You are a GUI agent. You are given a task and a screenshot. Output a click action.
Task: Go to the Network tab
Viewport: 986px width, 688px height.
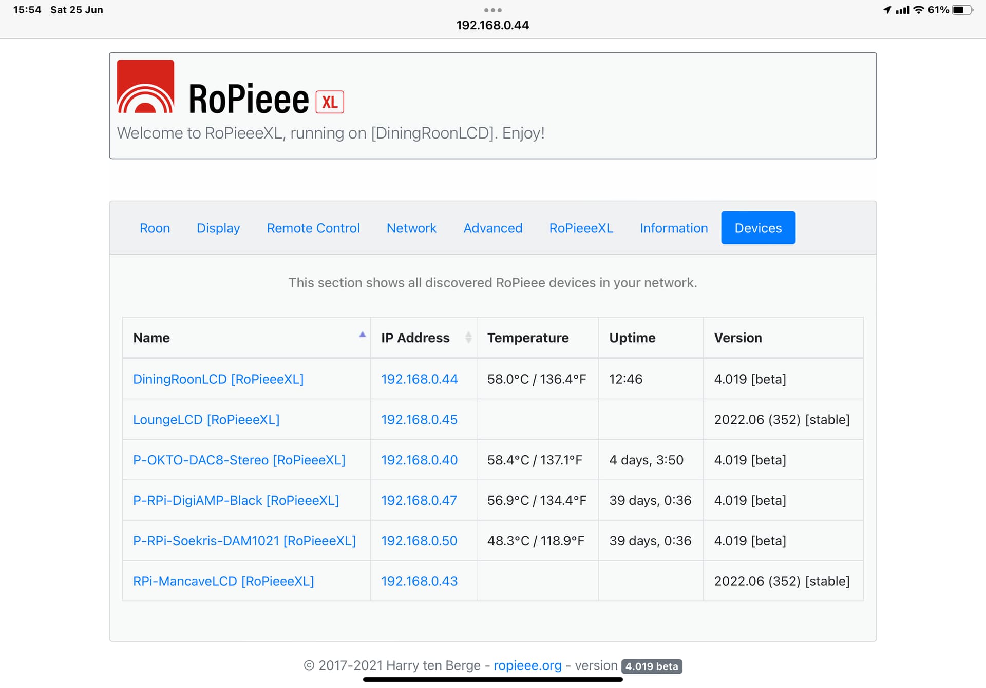(411, 228)
